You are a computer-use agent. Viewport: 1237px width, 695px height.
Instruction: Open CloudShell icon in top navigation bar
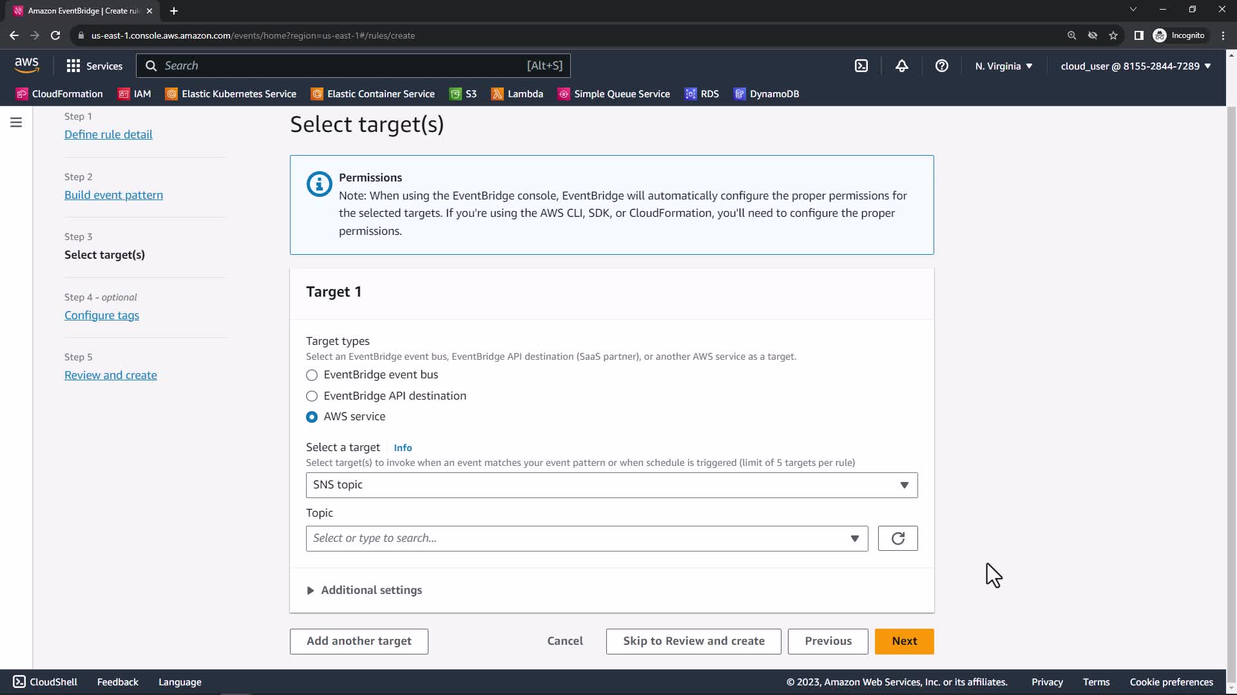click(x=861, y=66)
